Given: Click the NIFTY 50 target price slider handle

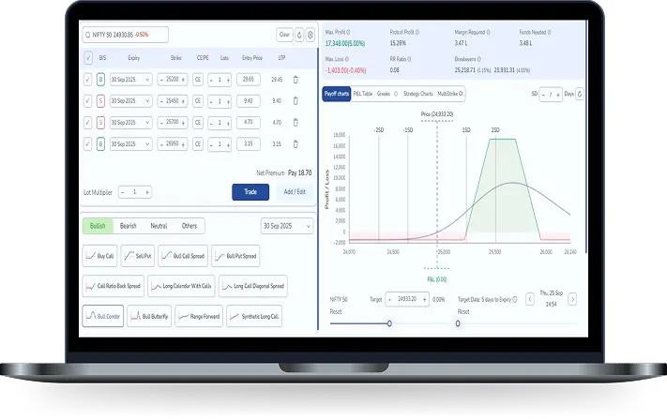Looking at the screenshot, I should click(x=388, y=323).
